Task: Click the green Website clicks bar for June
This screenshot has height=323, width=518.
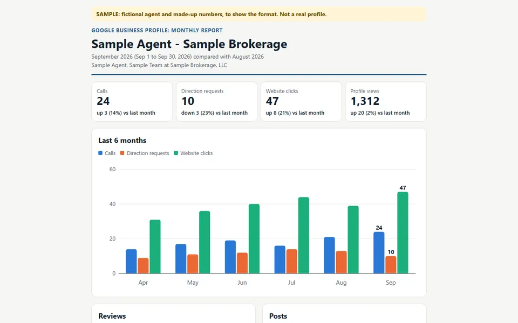Action: coord(254,238)
